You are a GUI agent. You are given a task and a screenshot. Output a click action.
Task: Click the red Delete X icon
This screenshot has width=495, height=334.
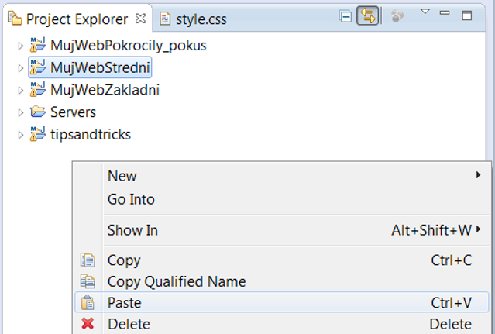(88, 324)
